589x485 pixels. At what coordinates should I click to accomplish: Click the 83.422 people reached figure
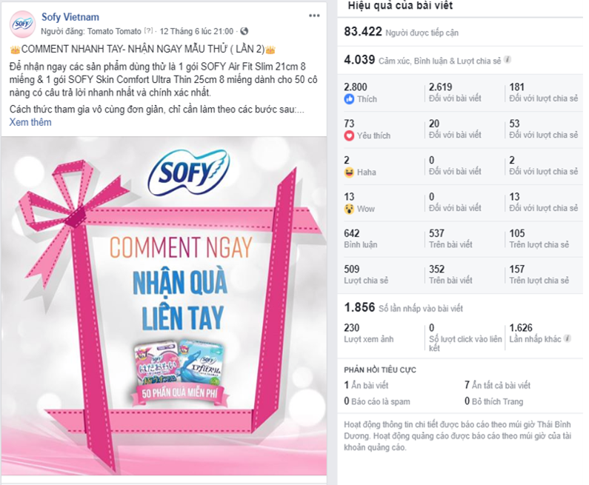pos(363,32)
